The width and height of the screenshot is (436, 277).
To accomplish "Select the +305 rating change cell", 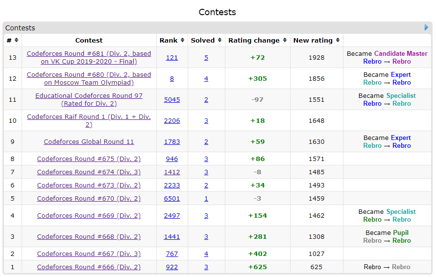I will tap(258, 79).
